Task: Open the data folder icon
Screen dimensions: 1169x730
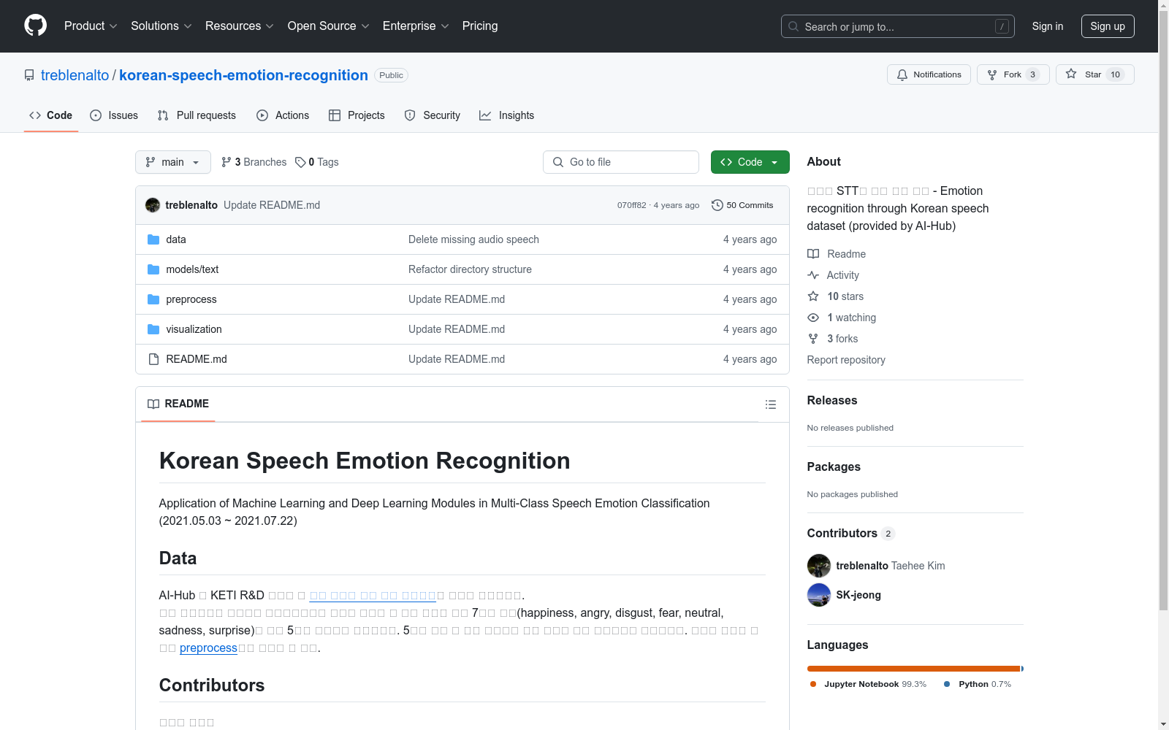Action: (x=153, y=239)
